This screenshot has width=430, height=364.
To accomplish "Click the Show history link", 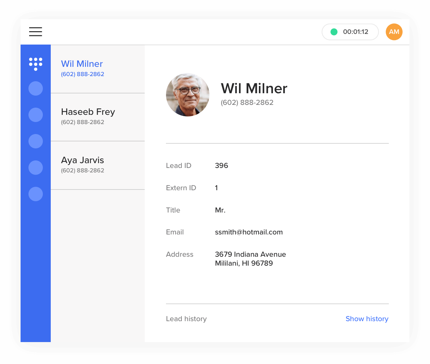I will click(367, 319).
